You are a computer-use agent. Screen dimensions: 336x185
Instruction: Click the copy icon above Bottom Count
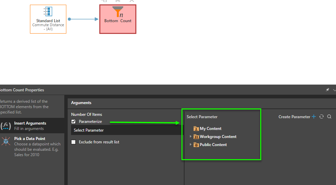104,1
